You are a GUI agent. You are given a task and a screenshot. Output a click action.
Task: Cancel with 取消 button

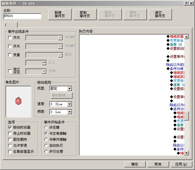coord(158,164)
